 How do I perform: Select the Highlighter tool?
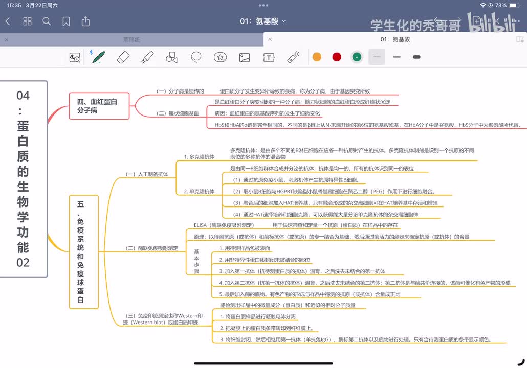click(x=147, y=57)
